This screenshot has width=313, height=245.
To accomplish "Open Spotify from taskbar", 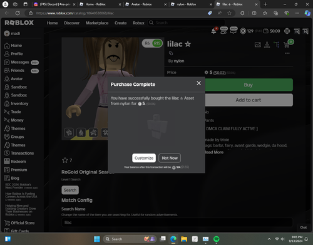I will 217,239.
